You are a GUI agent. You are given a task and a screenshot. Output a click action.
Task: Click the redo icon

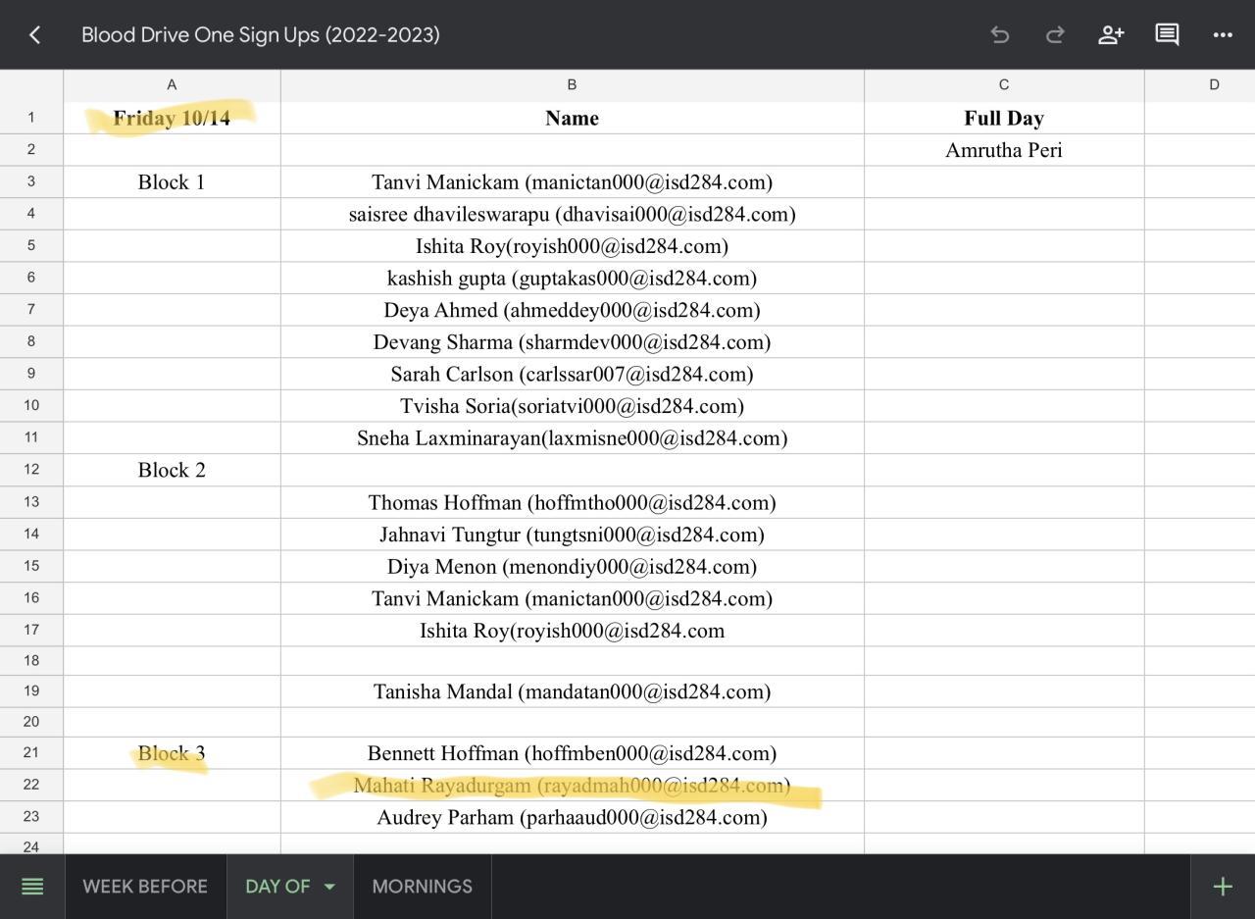pyautogui.click(x=1055, y=35)
